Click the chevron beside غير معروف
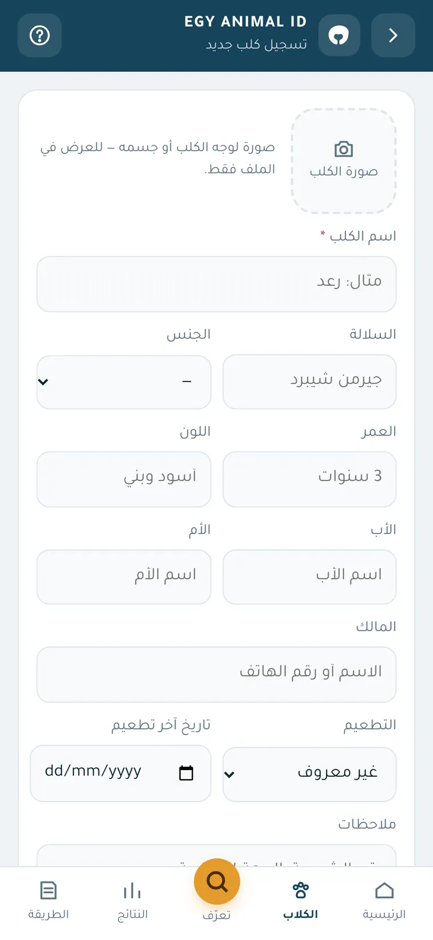The width and height of the screenshot is (433, 940). click(x=229, y=775)
